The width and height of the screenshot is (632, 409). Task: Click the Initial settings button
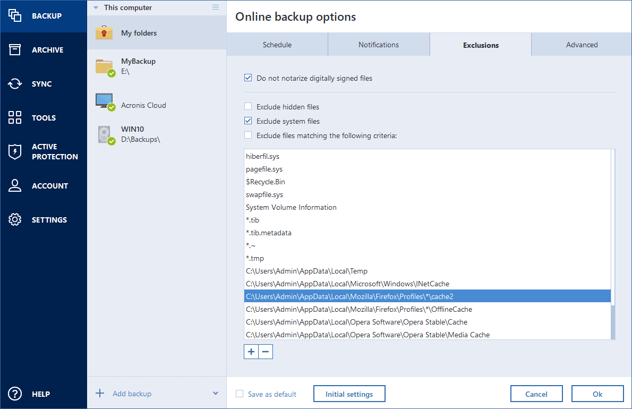349,394
